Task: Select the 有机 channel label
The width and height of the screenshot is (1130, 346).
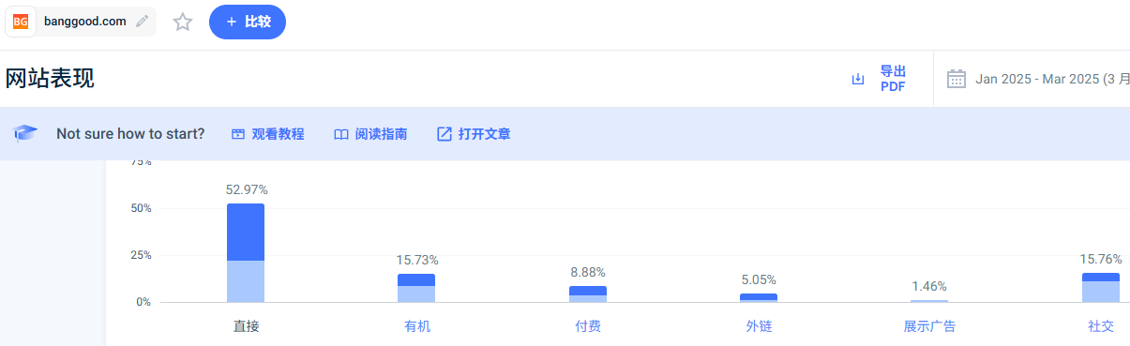Action: [x=417, y=326]
